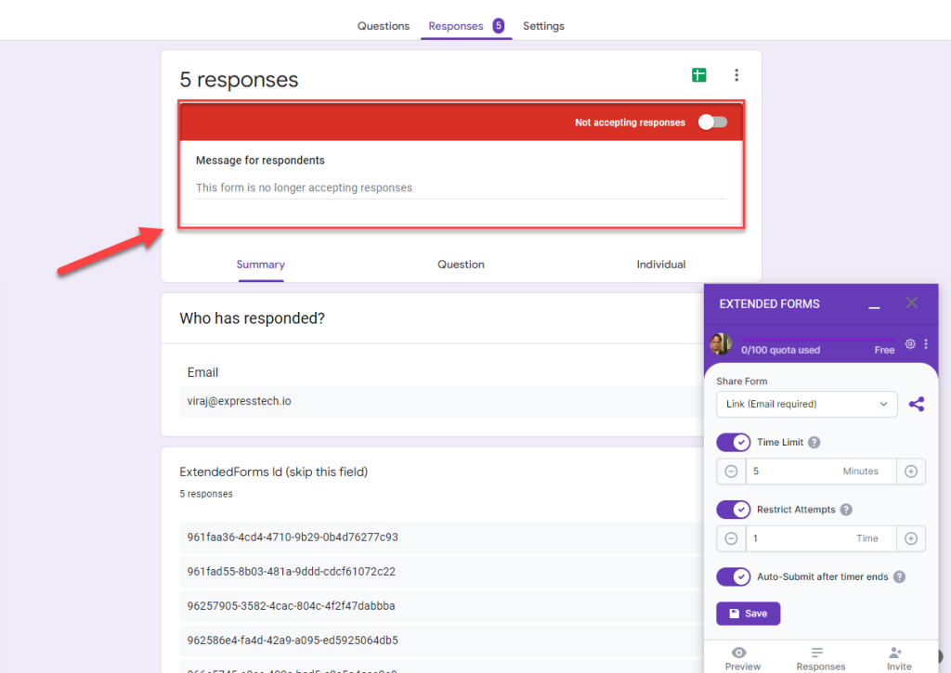Open Invite in Extended Forms footer
The height and width of the screenshot is (673, 951).
tap(898, 658)
